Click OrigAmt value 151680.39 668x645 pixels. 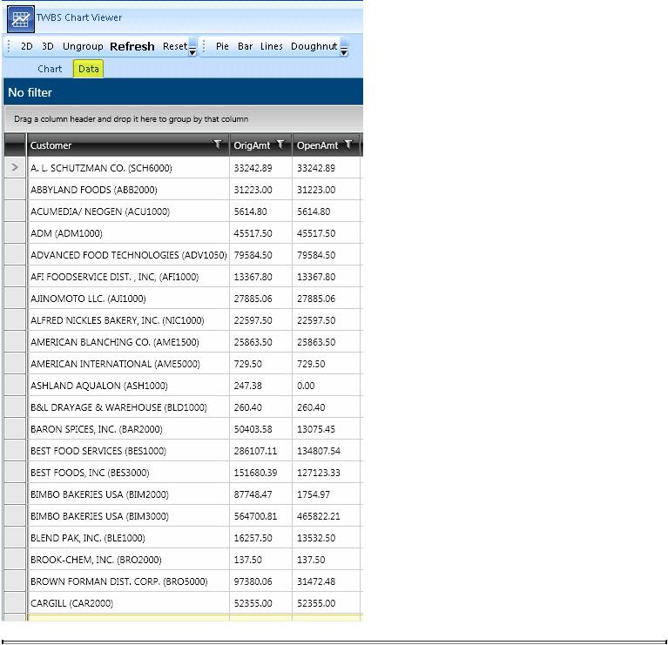click(255, 472)
